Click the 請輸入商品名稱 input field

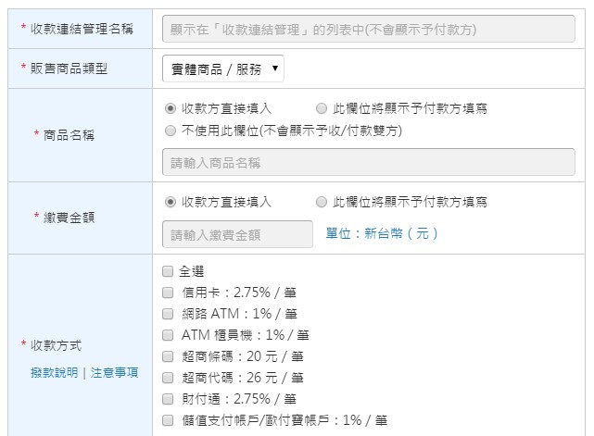tap(368, 162)
